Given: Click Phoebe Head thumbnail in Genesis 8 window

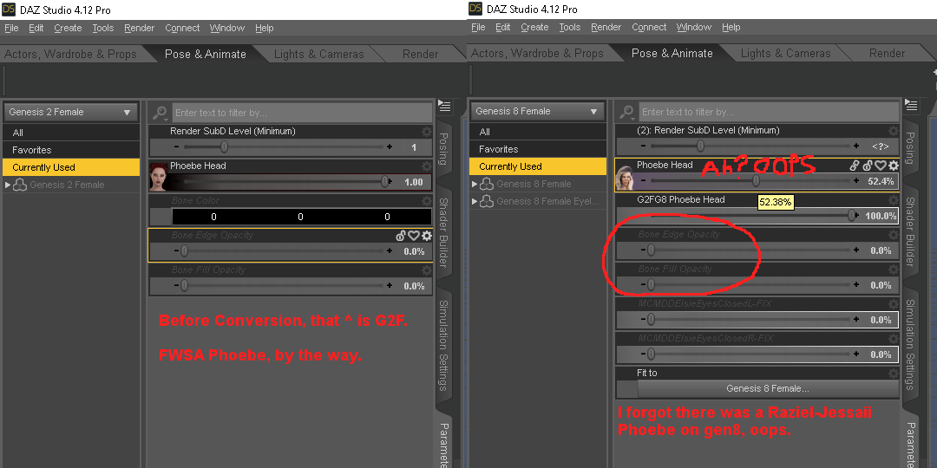Looking at the screenshot, I should click(x=625, y=178).
